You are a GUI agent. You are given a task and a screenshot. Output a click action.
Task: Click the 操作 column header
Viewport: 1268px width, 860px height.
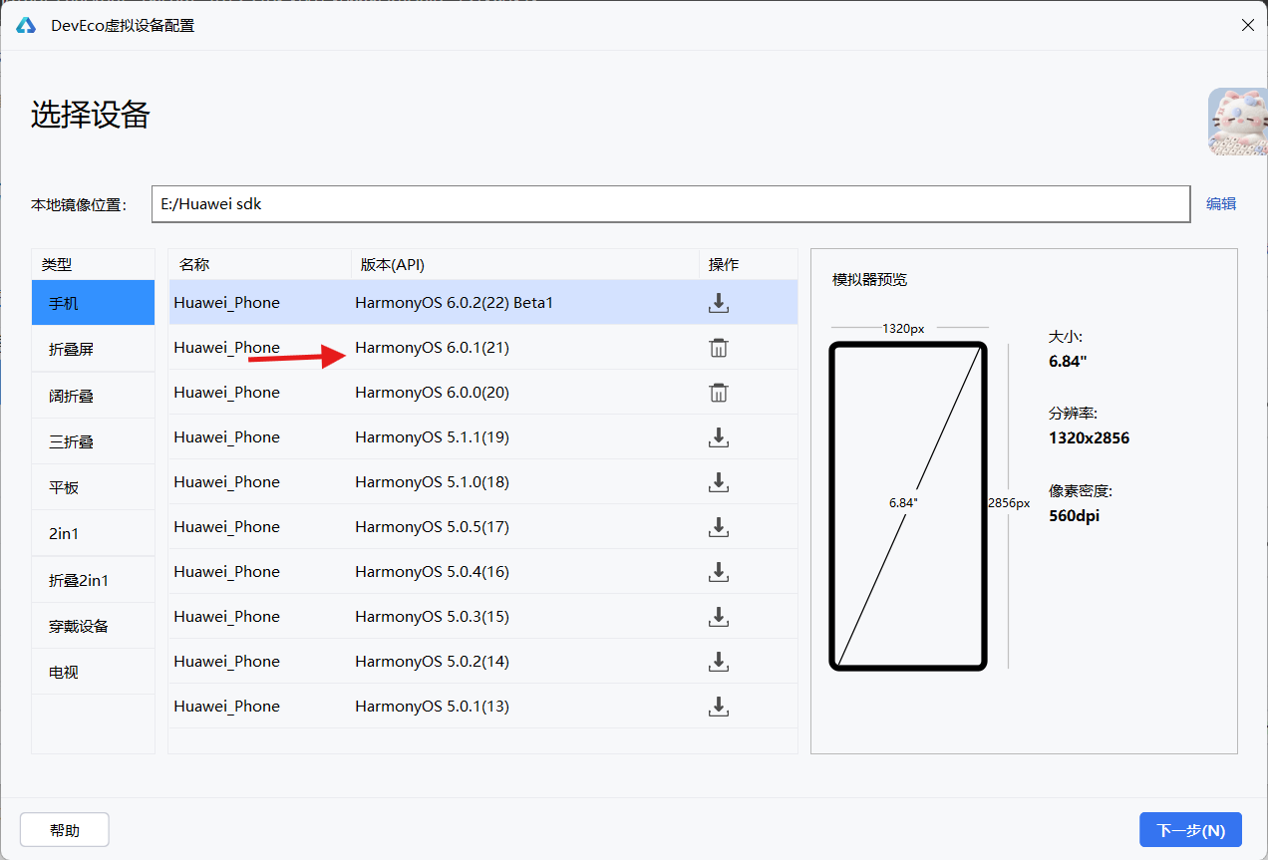[748, 264]
